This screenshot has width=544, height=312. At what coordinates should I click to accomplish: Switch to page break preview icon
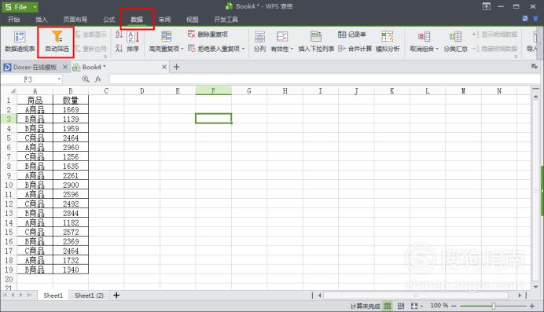(401, 306)
